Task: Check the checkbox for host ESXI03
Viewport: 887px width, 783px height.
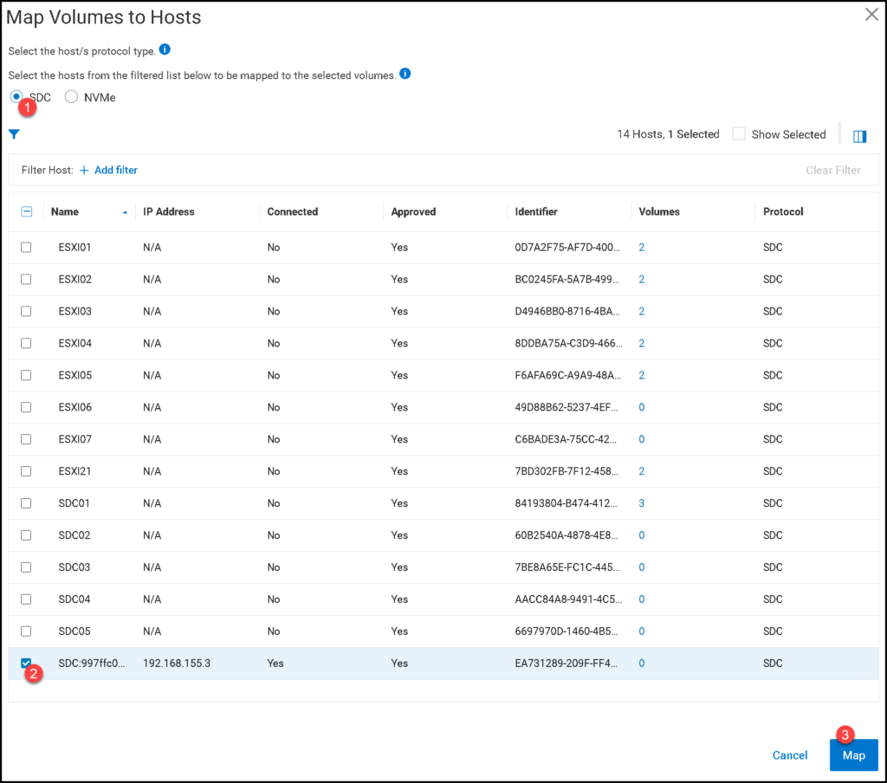Action: click(26, 311)
